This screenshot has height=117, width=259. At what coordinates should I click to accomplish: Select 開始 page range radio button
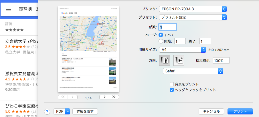point(161,41)
